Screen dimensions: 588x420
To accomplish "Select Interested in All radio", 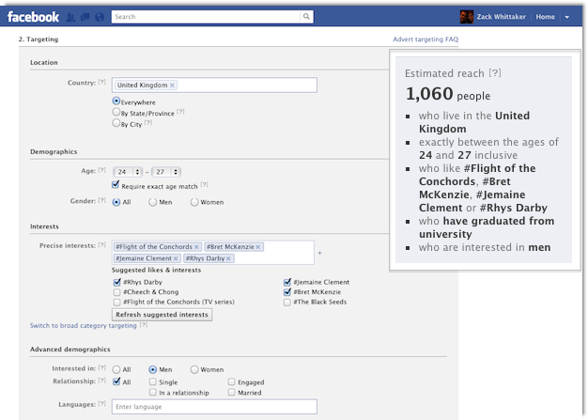I will (116, 370).
